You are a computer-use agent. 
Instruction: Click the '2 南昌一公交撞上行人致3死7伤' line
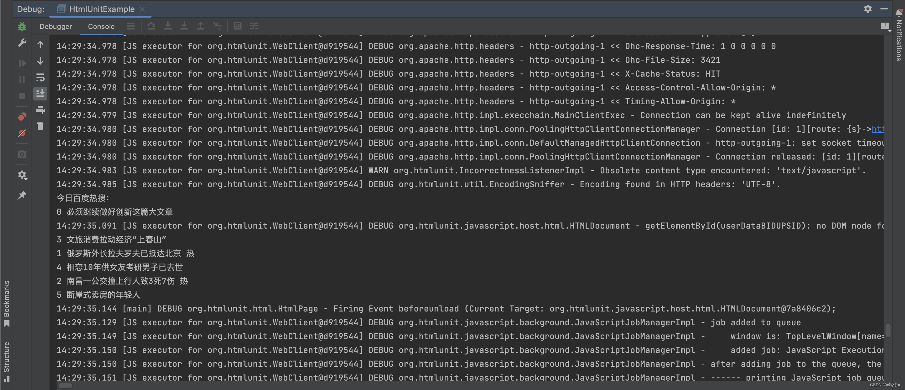coord(122,281)
